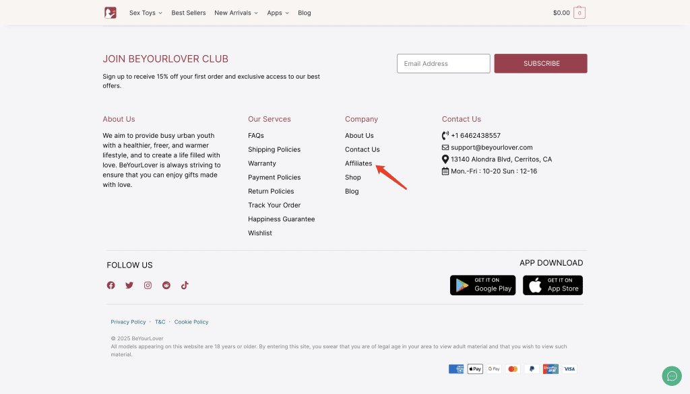Click the Reddit social icon
The height and width of the screenshot is (394, 690).
(x=166, y=285)
